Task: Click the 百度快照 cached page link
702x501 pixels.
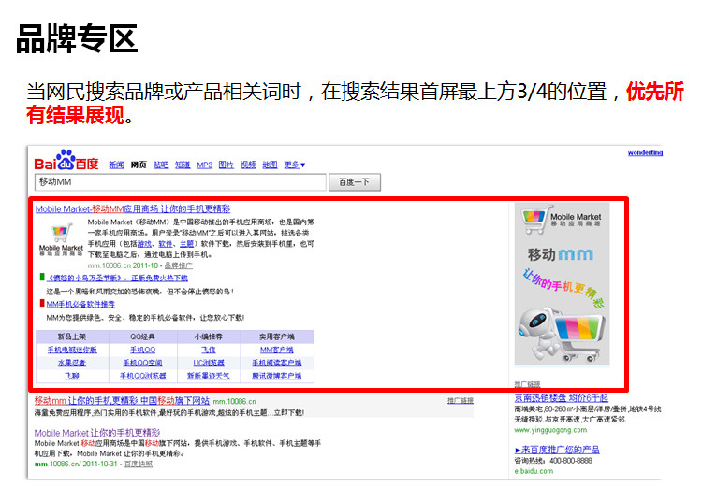Action: pyautogui.click(x=139, y=464)
